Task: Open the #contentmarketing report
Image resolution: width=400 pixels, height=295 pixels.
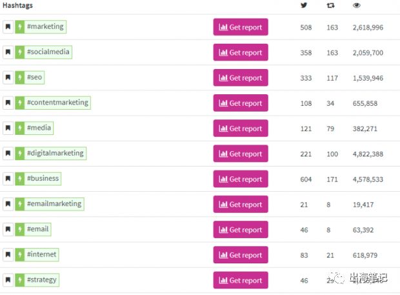Action: click(x=241, y=103)
